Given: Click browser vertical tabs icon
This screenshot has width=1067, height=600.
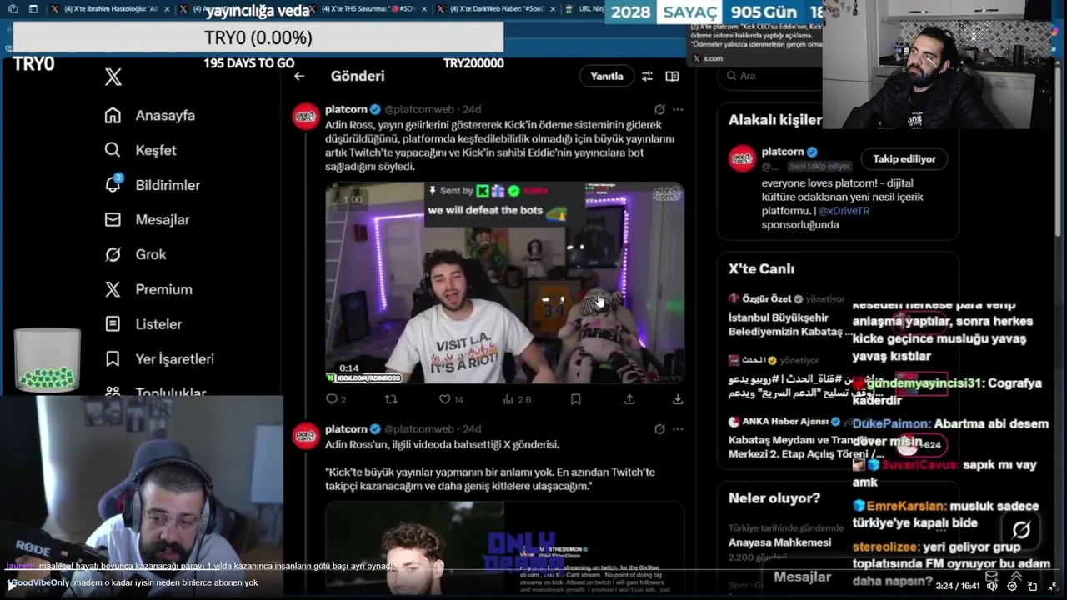Looking at the screenshot, I should 33,9.
